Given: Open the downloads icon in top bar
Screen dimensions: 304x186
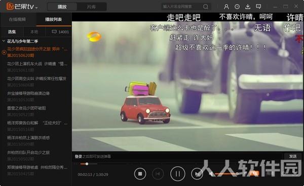Looking at the screenshot, I should (248, 7).
